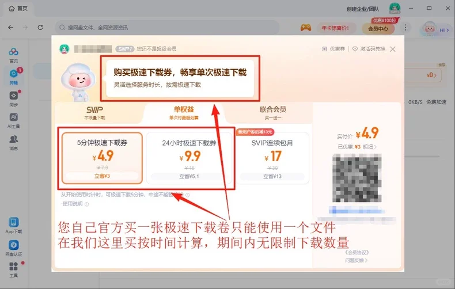Select SVIP连续包月 card
Image resolution: width=455 pixels, height=289 pixels.
coord(272,158)
